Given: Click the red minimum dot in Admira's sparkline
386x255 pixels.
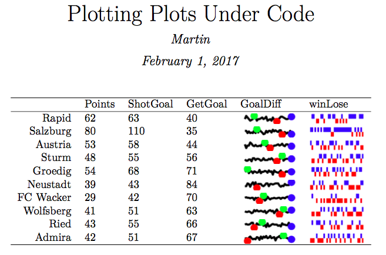Looking at the screenshot, I should tap(247, 240).
